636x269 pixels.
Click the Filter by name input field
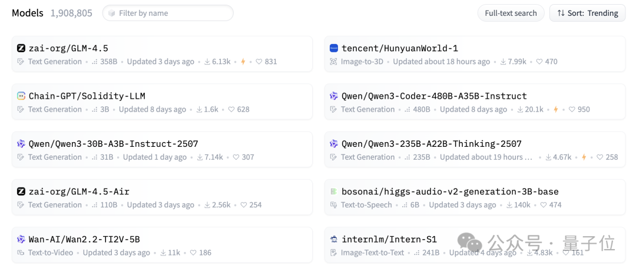(x=168, y=14)
